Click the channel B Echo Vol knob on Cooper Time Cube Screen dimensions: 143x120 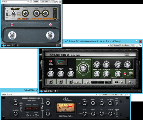pyautogui.click(x=110, y=114)
